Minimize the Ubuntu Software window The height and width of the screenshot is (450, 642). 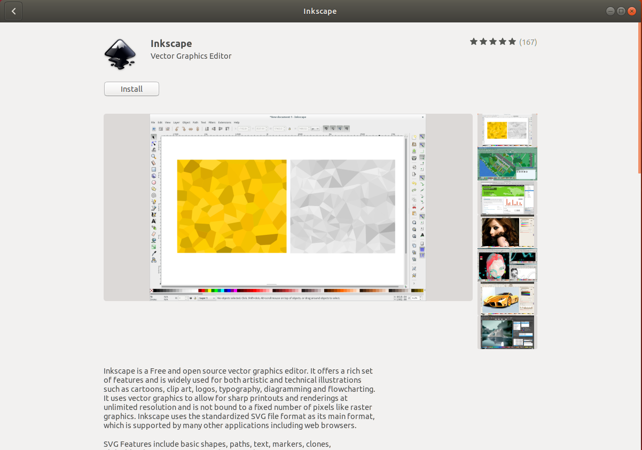[x=610, y=11]
